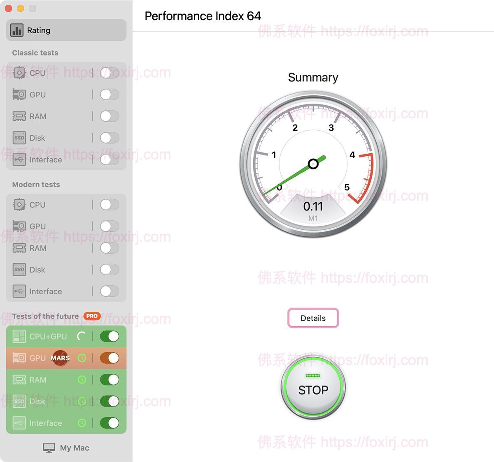Open the Details view
The height and width of the screenshot is (462, 494).
click(x=313, y=318)
